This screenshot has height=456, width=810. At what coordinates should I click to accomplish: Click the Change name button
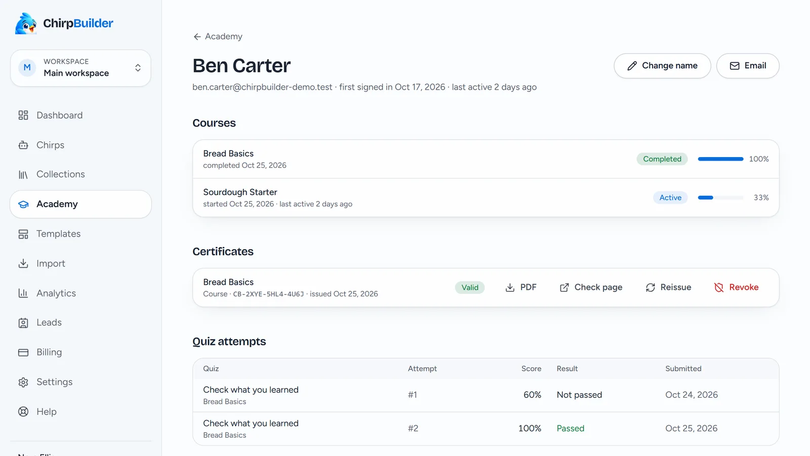pyautogui.click(x=662, y=66)
